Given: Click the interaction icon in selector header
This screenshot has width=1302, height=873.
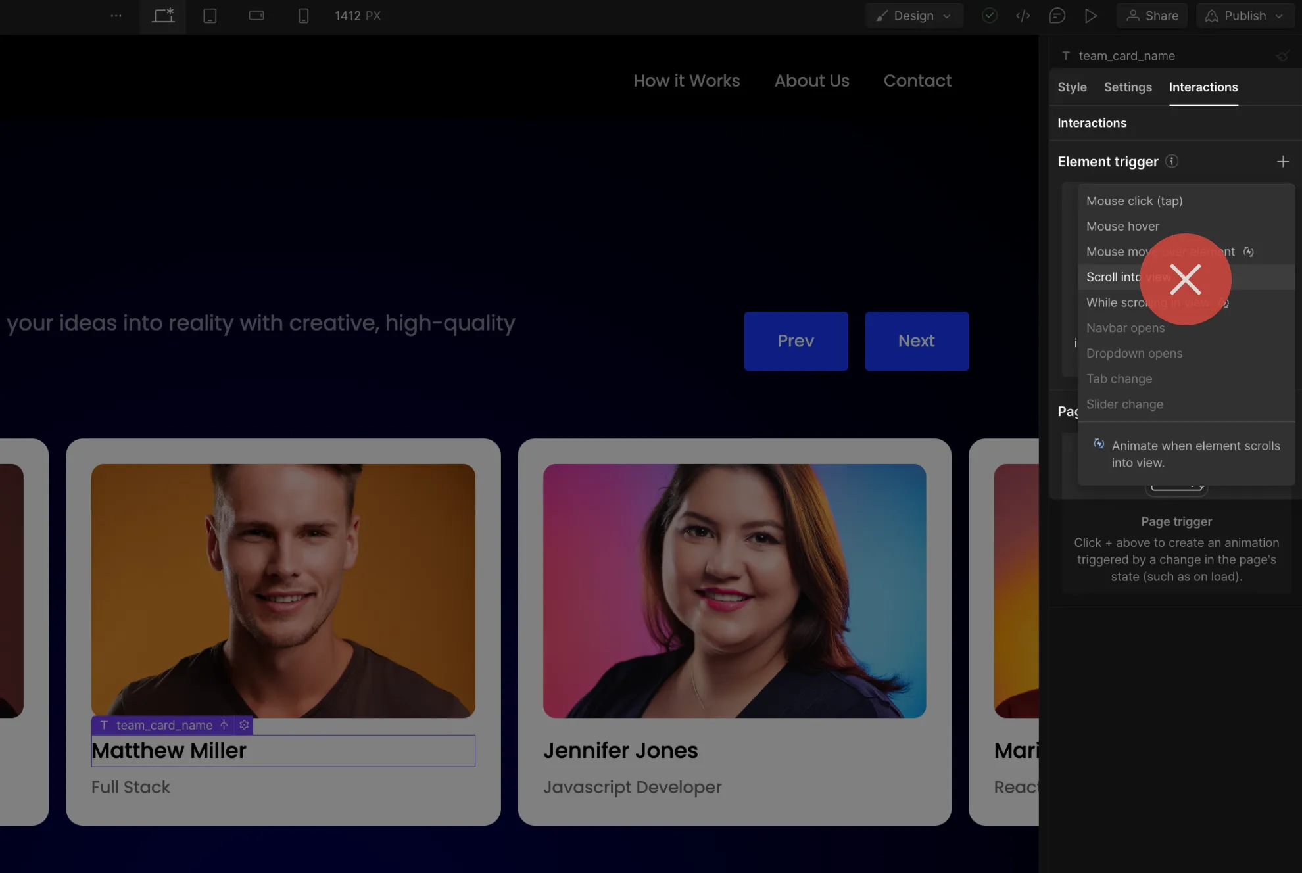Looking at the screenshot, I should pos(1282,56).
